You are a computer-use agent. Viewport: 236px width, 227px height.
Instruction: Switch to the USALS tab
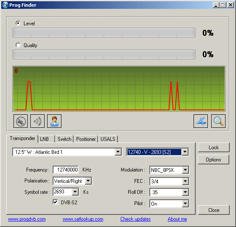[108, 139]
